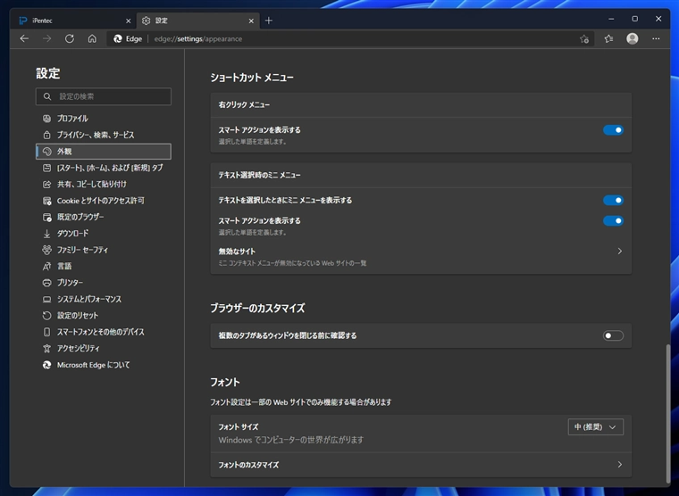Image resolution: width=679 pixels, height=496 pixels.
Task: Click the phone icon for スマートフォンとその他のデバイス
Action: click(x=46, y=332)
